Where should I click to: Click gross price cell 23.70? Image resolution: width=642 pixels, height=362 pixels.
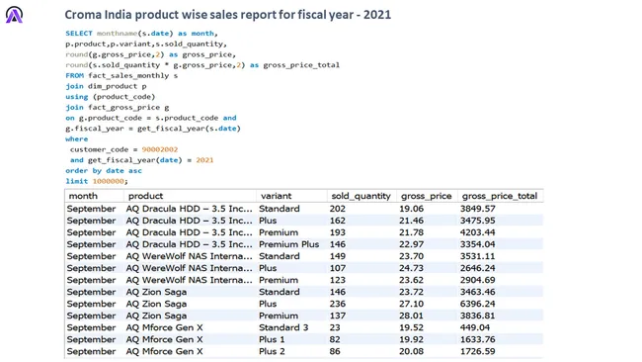(x=412, y=256)
